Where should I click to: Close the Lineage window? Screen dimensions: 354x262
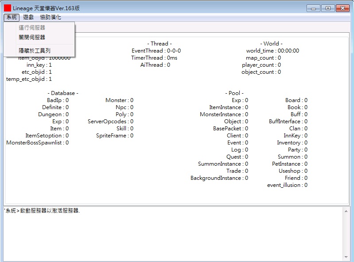[342, 8]
